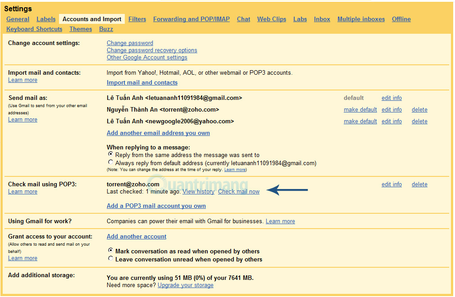The width and height of the screenshot is (455, 297).
Task: Switch to the General settings tab
Action: click(18, 19)
